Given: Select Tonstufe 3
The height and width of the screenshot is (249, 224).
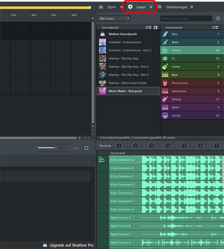Looking at the screenshot, I should click(x=152, y=146).
